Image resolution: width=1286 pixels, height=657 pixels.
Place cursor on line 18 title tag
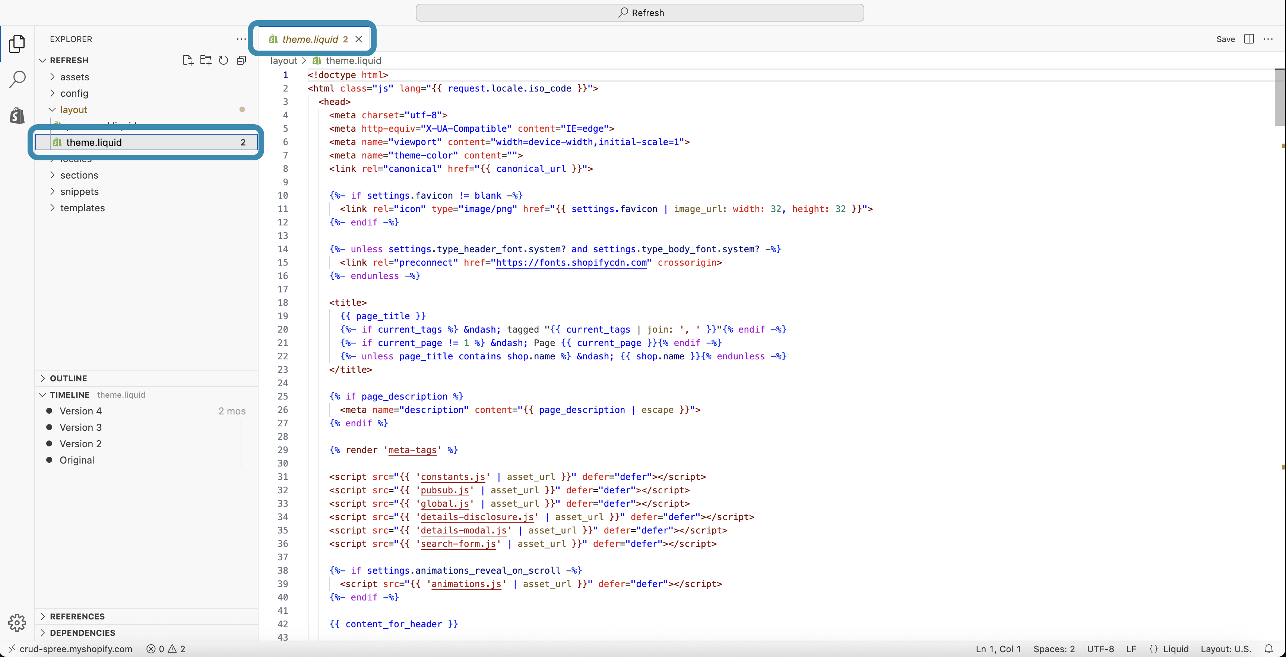[x=348, y=302]
